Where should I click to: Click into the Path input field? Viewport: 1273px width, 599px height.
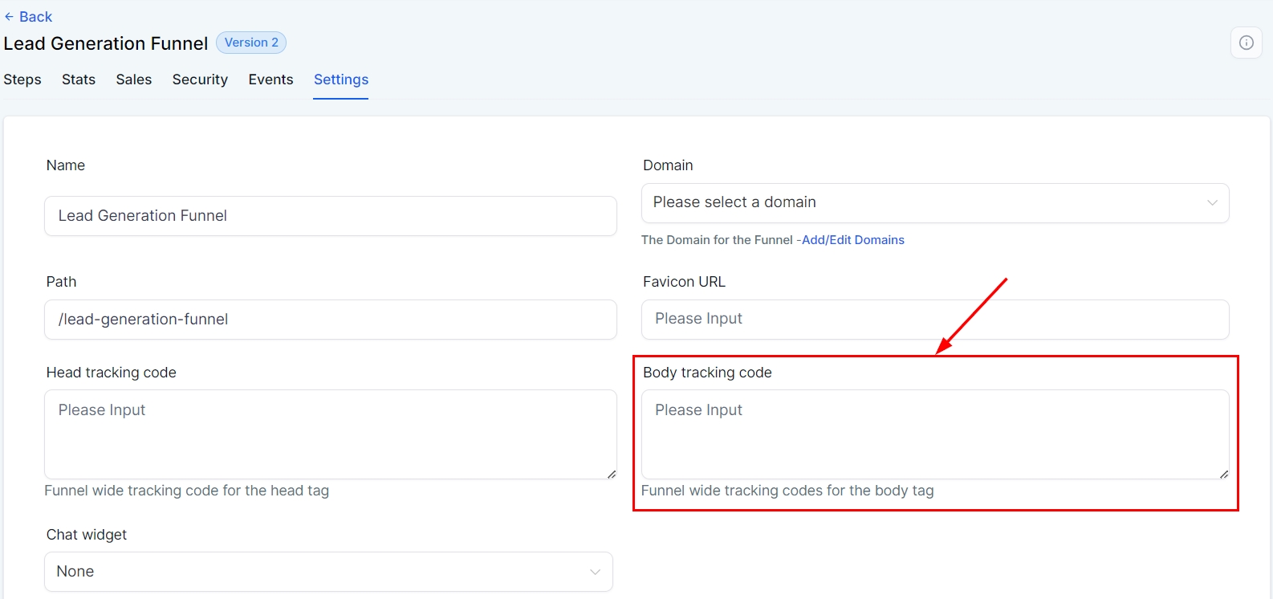pyautogui.click(x=330, y=320)
